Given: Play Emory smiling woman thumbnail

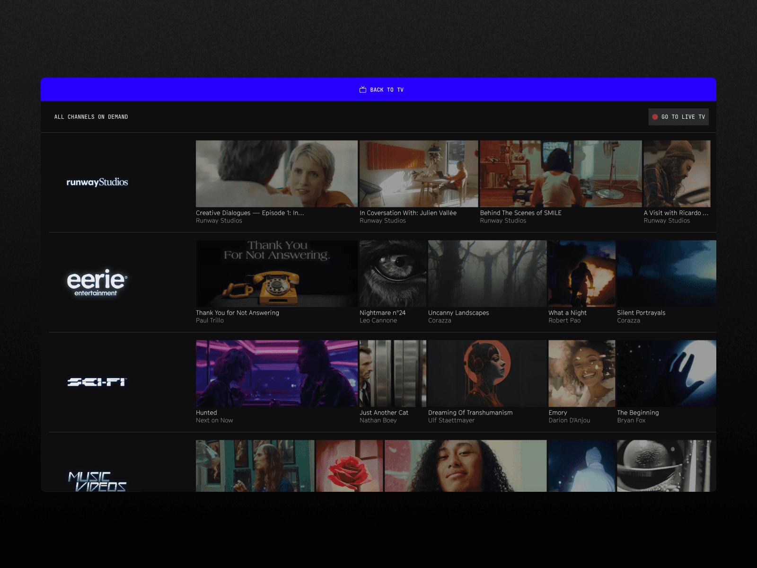Looking at the screenshot, I should tap(581, 373).
